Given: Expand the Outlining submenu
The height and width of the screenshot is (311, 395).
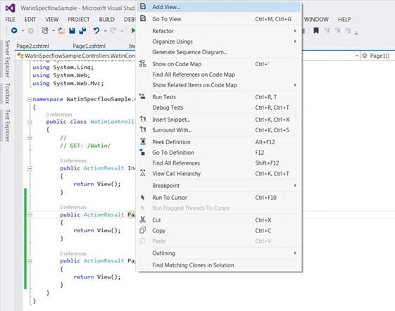Looking at the screenshot, I should pyautogui.click(x=219, y=253).
